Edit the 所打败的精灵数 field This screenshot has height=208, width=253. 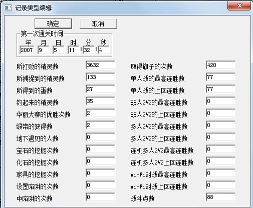(x=101, y=65)
